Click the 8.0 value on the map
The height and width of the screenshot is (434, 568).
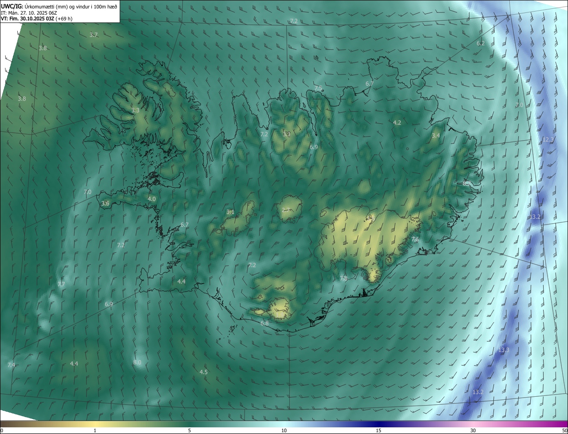(137, 362)
